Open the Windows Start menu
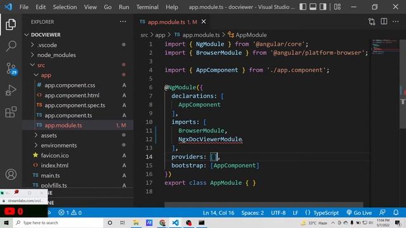Image resolution: width=406 pixels, height=228 pixels. pos(6,222)
